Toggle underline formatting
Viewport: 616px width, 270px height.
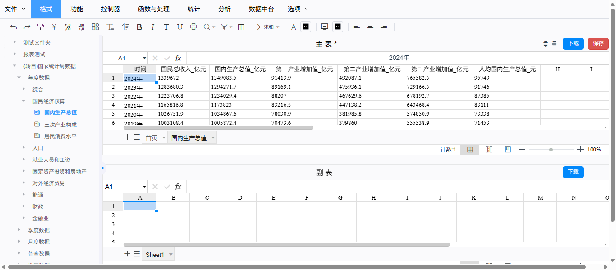[x=180, y=27]
